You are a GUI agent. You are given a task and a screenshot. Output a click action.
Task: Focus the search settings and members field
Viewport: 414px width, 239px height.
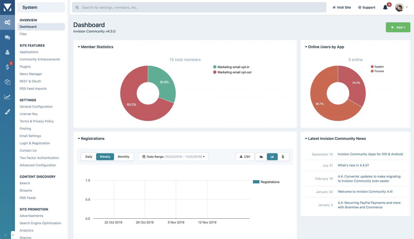[199, 7]
